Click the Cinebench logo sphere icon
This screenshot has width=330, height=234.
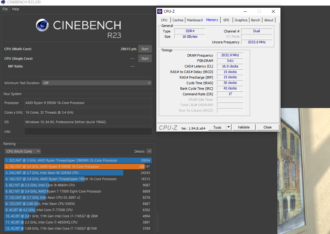tap(42, 25)
